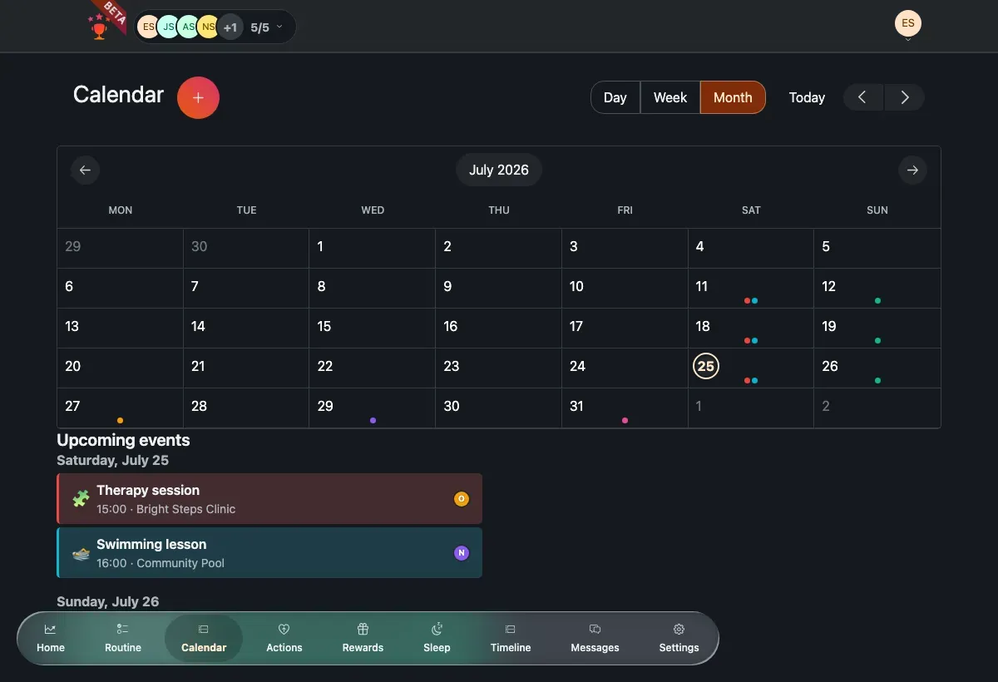
Task: Open the Swimming lesson event card
Action: 269,553
